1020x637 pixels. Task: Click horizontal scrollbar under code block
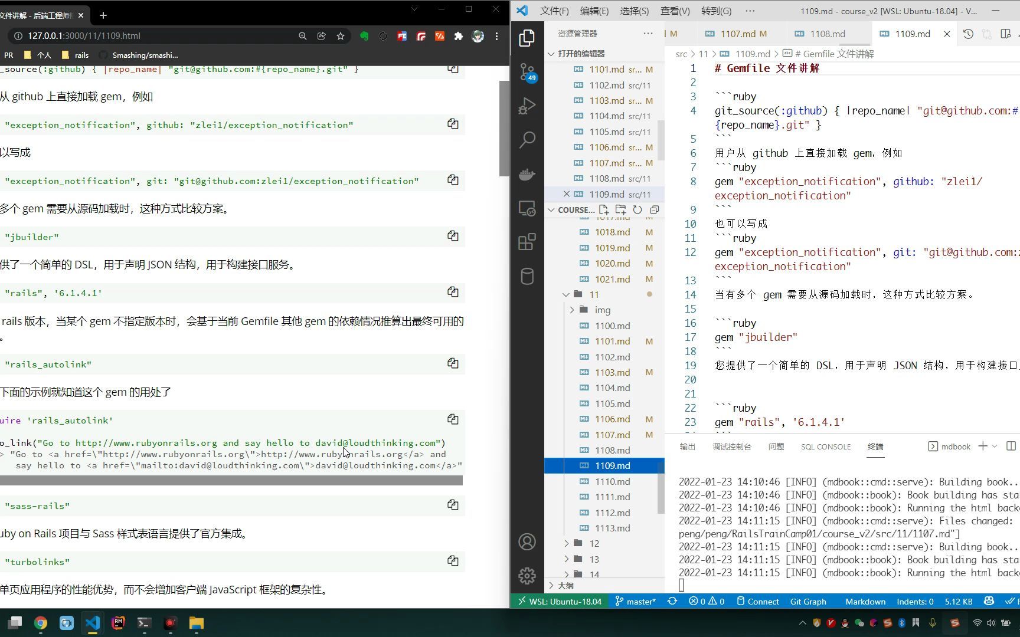point(231,481)
